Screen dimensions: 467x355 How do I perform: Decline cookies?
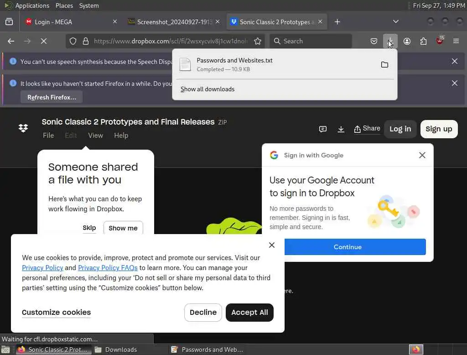(x=203, y=313)
